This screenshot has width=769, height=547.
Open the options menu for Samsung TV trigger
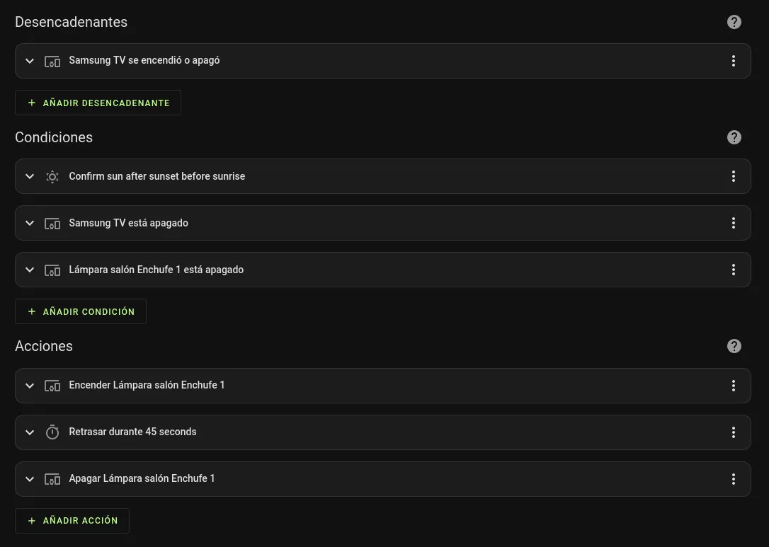point(733,60)
